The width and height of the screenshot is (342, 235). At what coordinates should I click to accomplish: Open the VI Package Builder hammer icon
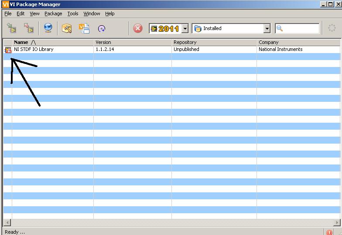click(67, 28)
